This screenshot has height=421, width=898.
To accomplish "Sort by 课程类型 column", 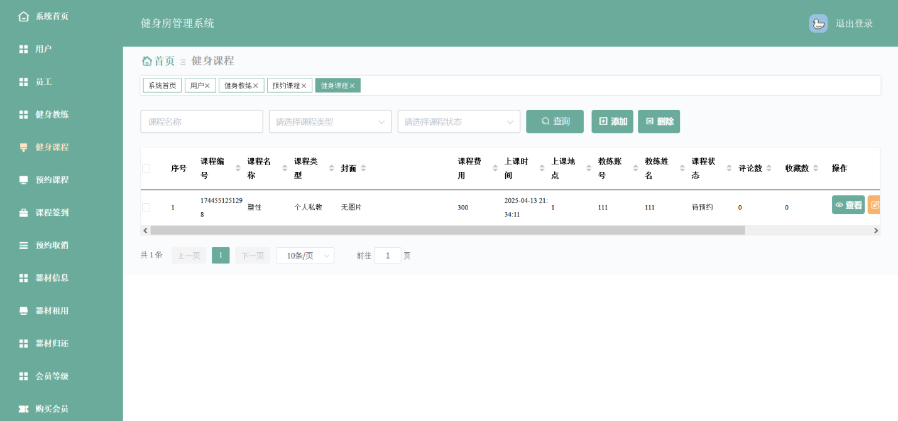I will [331, 168].
